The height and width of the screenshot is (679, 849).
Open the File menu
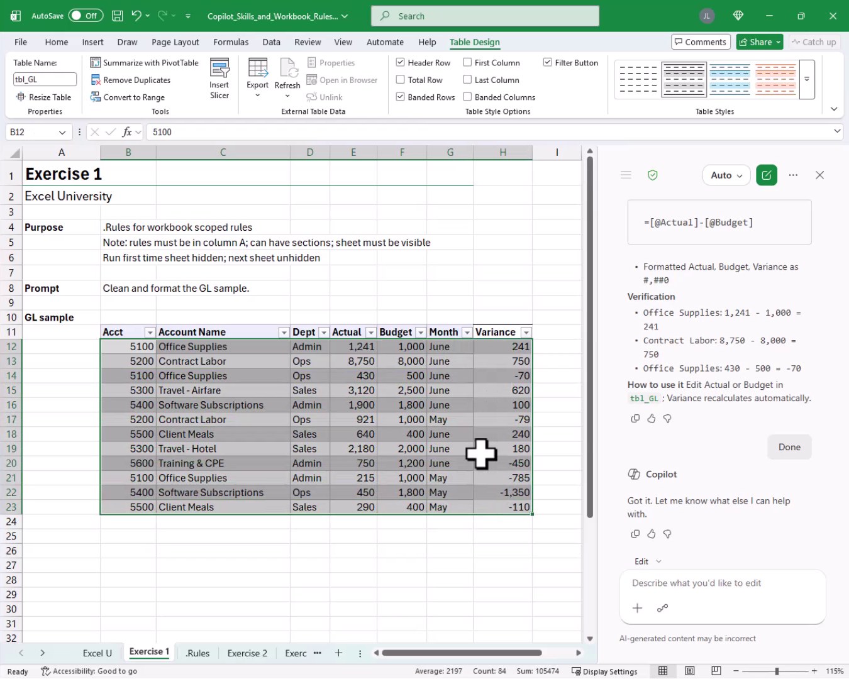21,42
